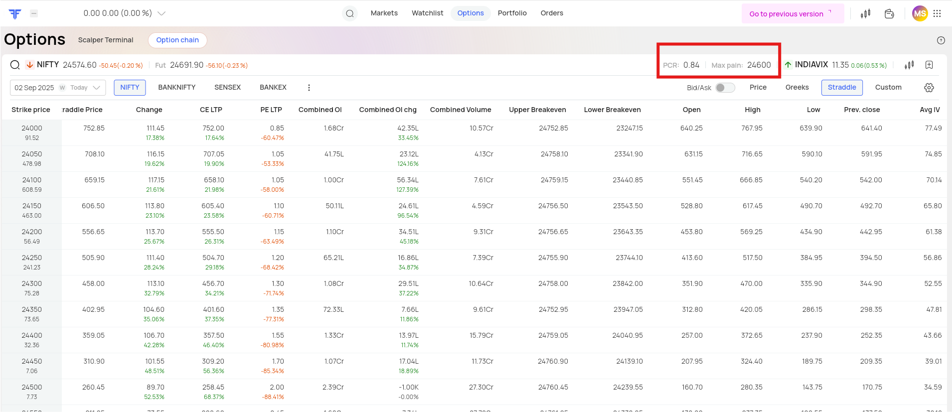Select the BANKNIFTY index
The height and width of the screenshot is (412, 952).
177,87
